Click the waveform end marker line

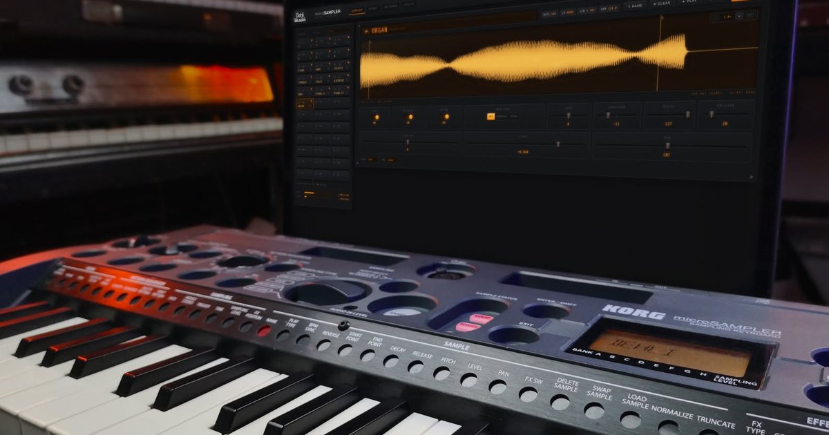click(659, 52)
